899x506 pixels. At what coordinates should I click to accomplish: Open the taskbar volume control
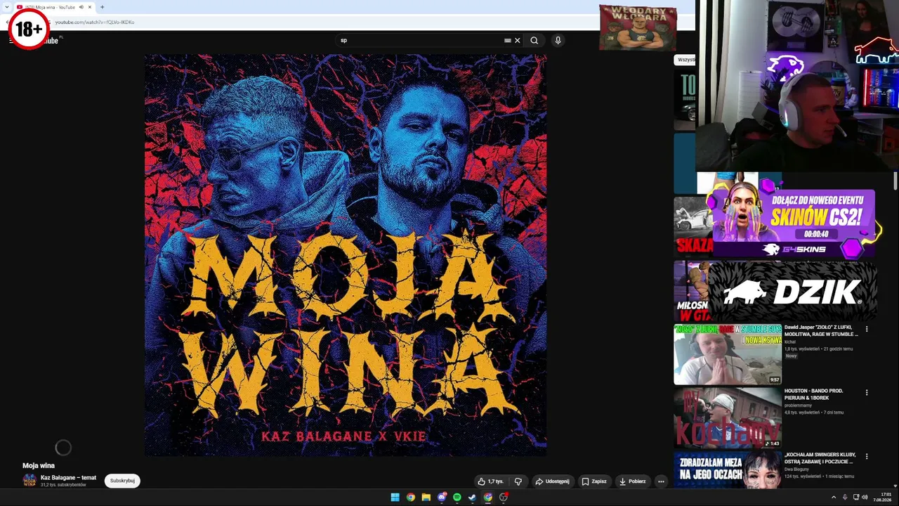pos(865,498)
